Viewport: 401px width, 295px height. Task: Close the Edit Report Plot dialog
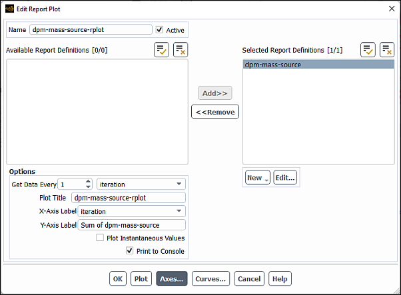(392, 9)
